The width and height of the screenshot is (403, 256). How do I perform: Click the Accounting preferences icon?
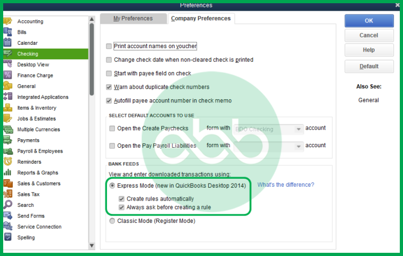coord(7,21)
